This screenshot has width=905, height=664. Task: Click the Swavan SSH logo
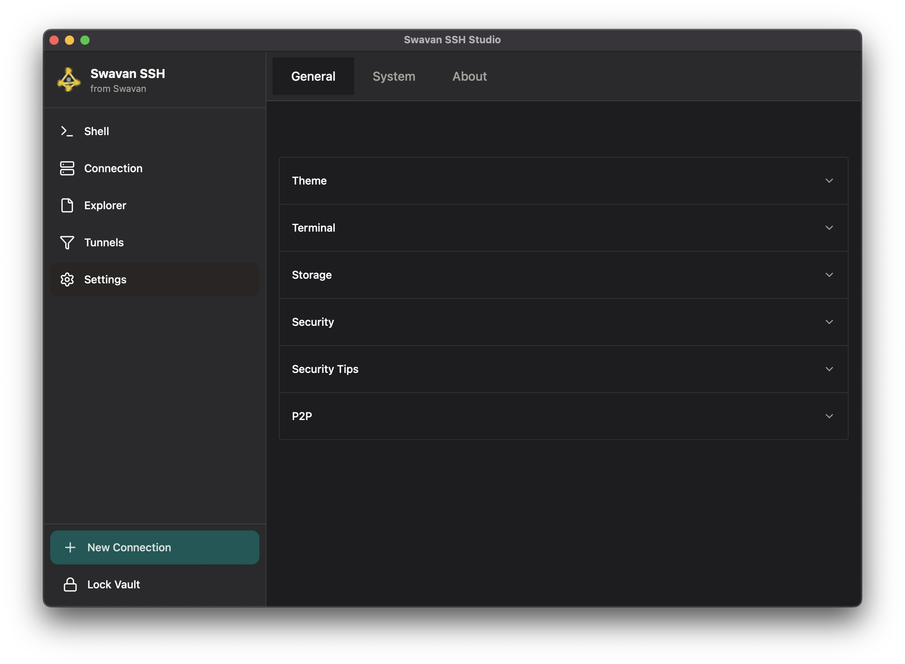[69, 80]
